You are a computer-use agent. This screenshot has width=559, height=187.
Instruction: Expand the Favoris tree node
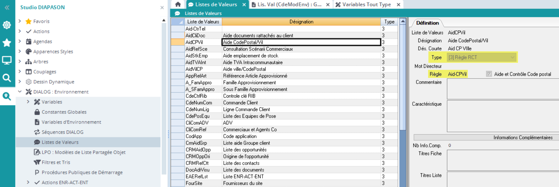(20, 21)
